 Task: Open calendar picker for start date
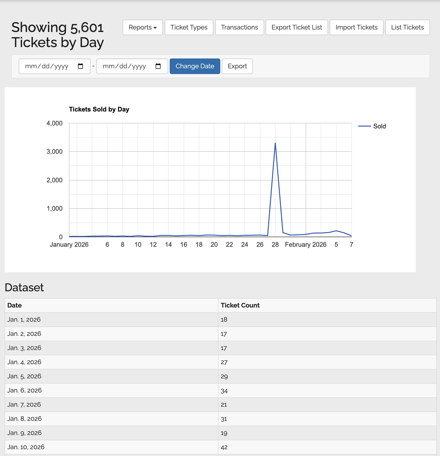coord(80,66)
